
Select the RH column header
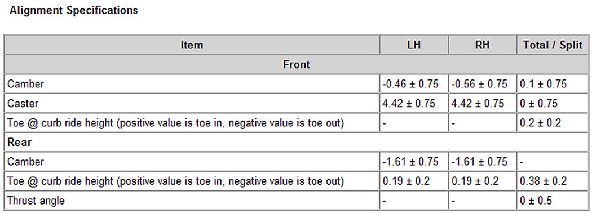[x=483, y=45]
